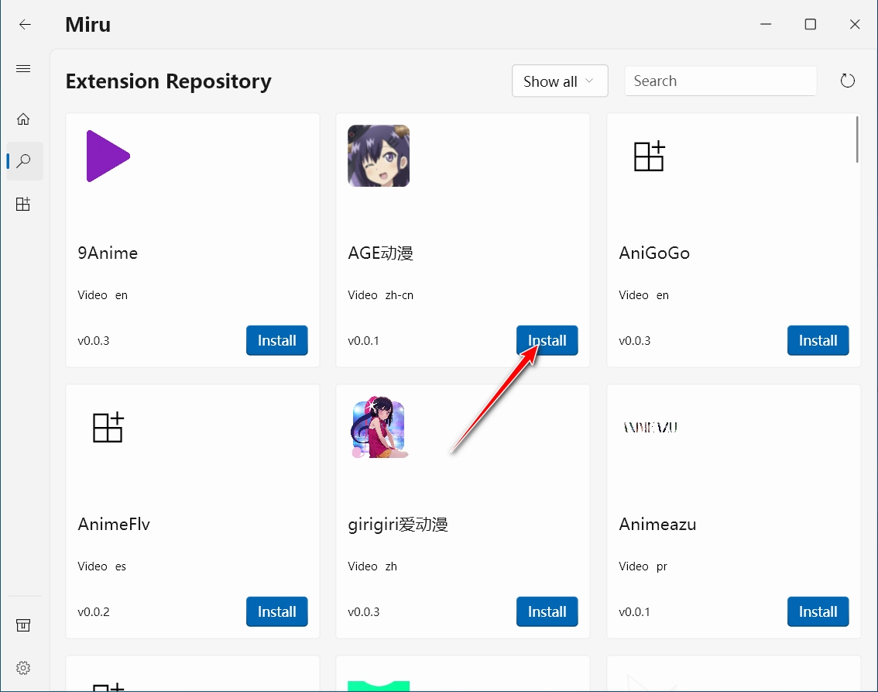Open the Search page in sidebar
The height and width of the screenshot is (692, 878).
pyautogui.click(x=24, y=161)
